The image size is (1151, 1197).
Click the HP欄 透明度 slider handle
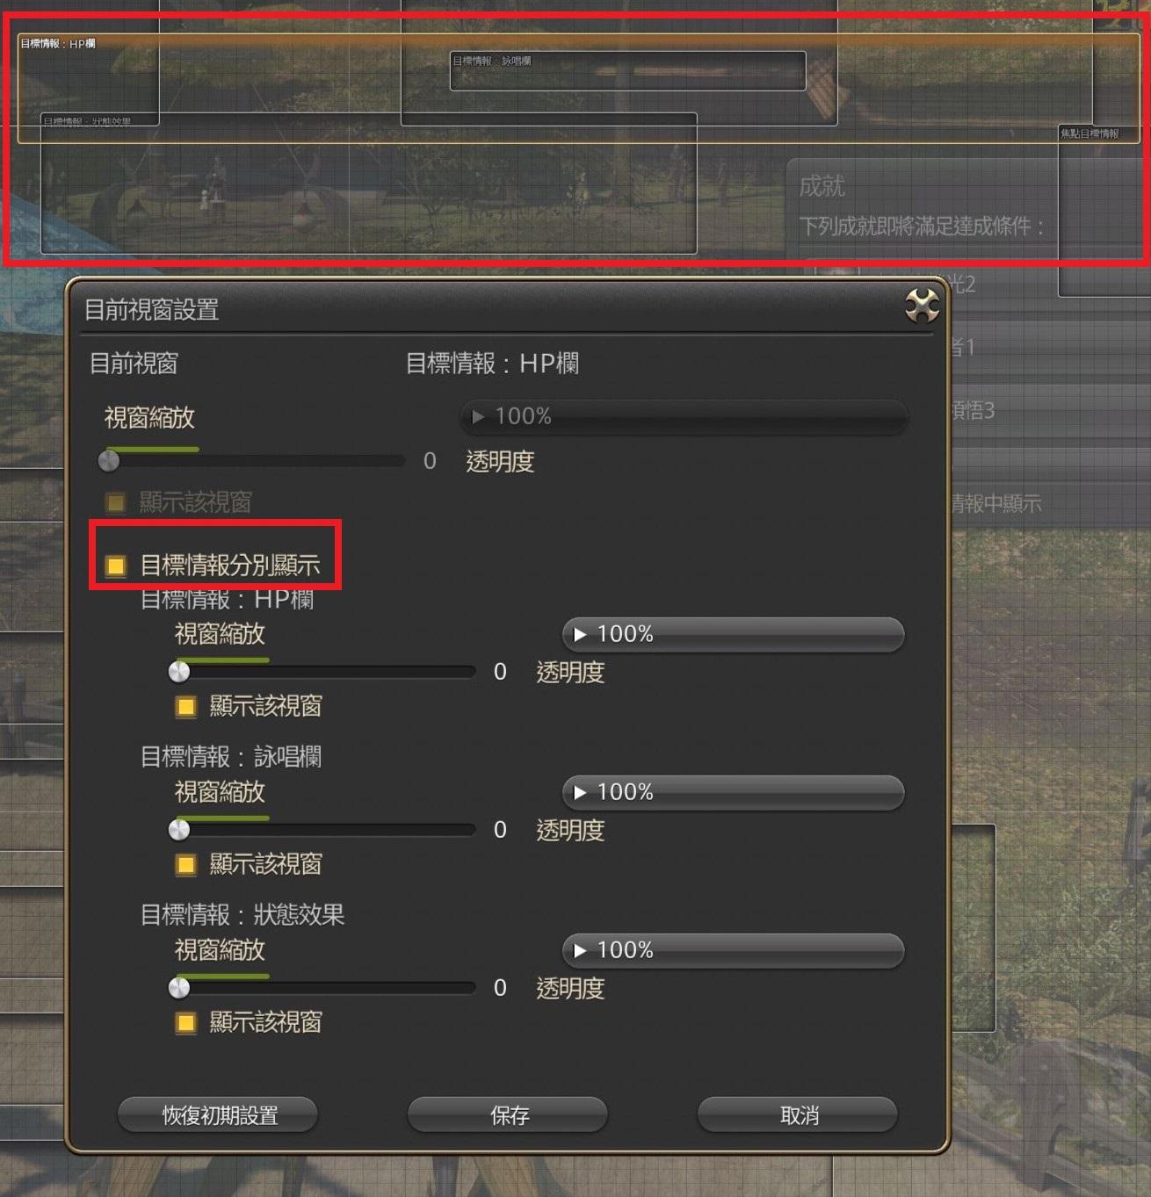coord(179,672)
